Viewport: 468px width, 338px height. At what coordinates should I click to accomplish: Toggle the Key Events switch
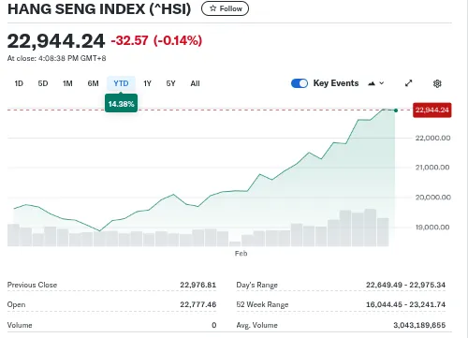pyautogui.click(x=300, y=83)
